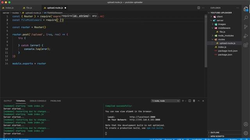Screen dimensions: 250x140
Task: Click 'module.exports = router' on line 14
Action: coord(29,63)
